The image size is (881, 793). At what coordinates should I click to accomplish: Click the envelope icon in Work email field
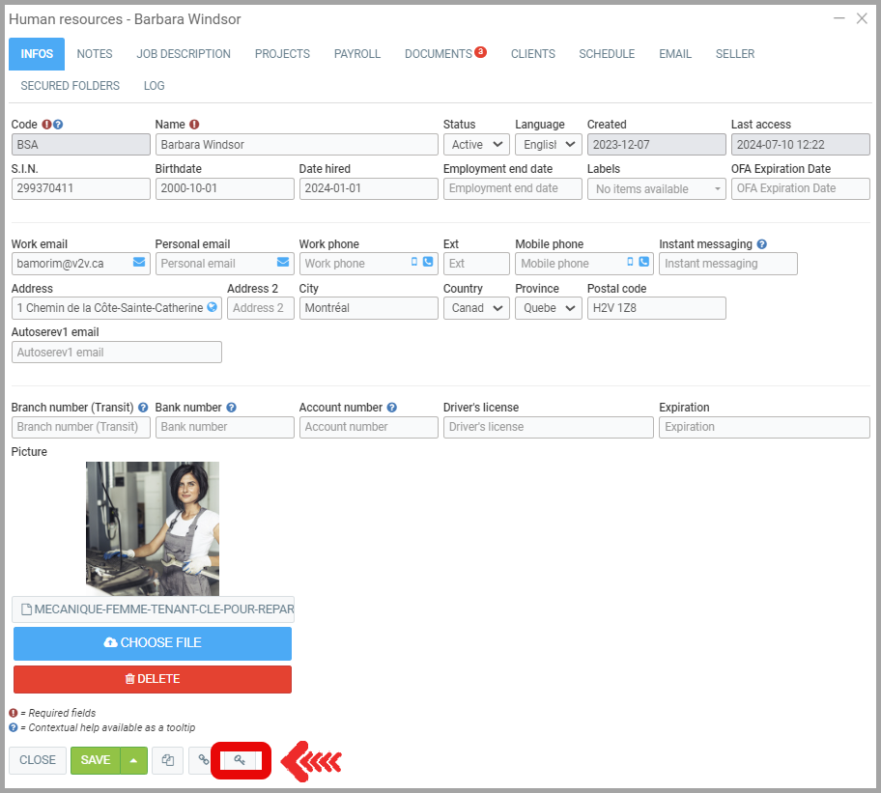pos(139,263)
